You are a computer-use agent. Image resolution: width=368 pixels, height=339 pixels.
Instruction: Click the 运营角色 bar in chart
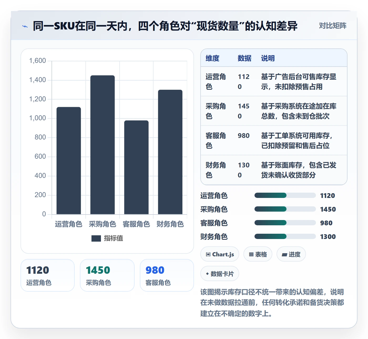click(x=69, y=161)
